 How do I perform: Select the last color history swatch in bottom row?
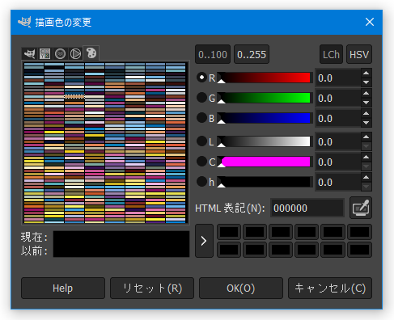[359, 250]
